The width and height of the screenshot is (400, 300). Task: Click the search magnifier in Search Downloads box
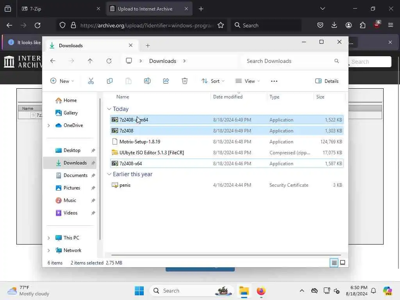(336, 61)
